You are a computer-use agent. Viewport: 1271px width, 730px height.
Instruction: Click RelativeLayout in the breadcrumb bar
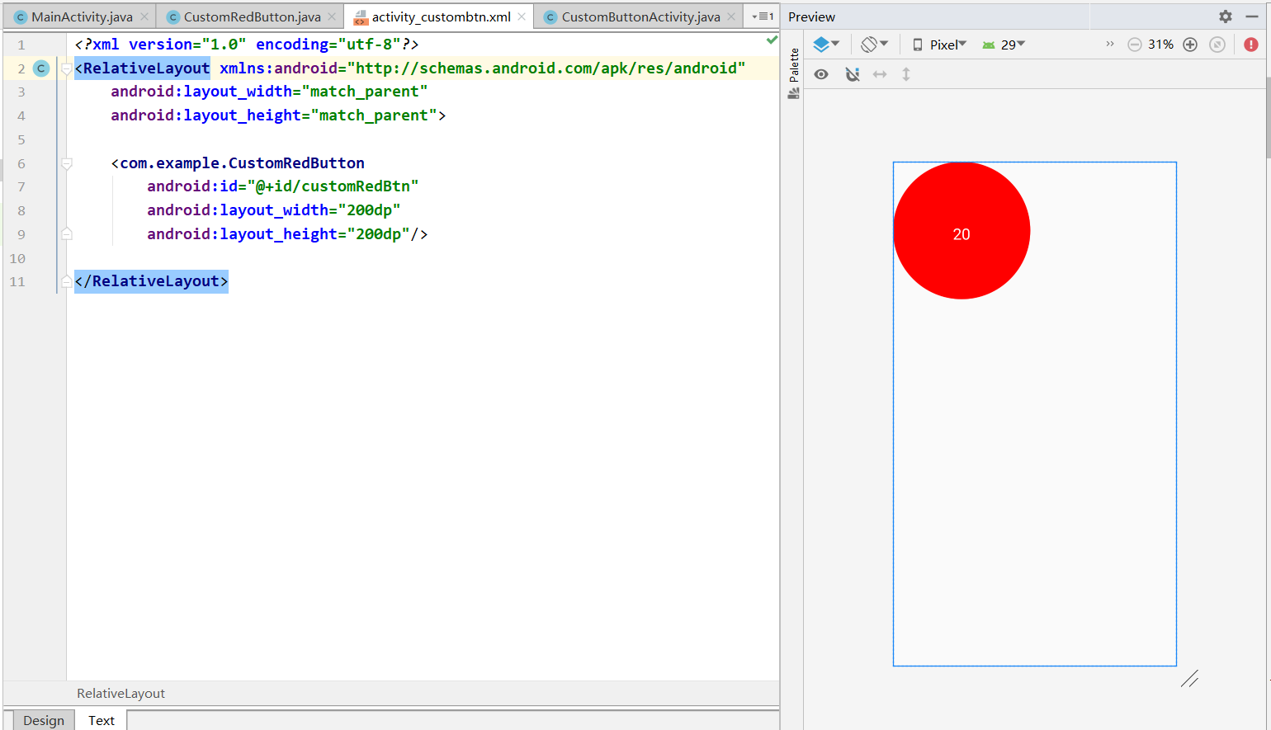point(120,694)
